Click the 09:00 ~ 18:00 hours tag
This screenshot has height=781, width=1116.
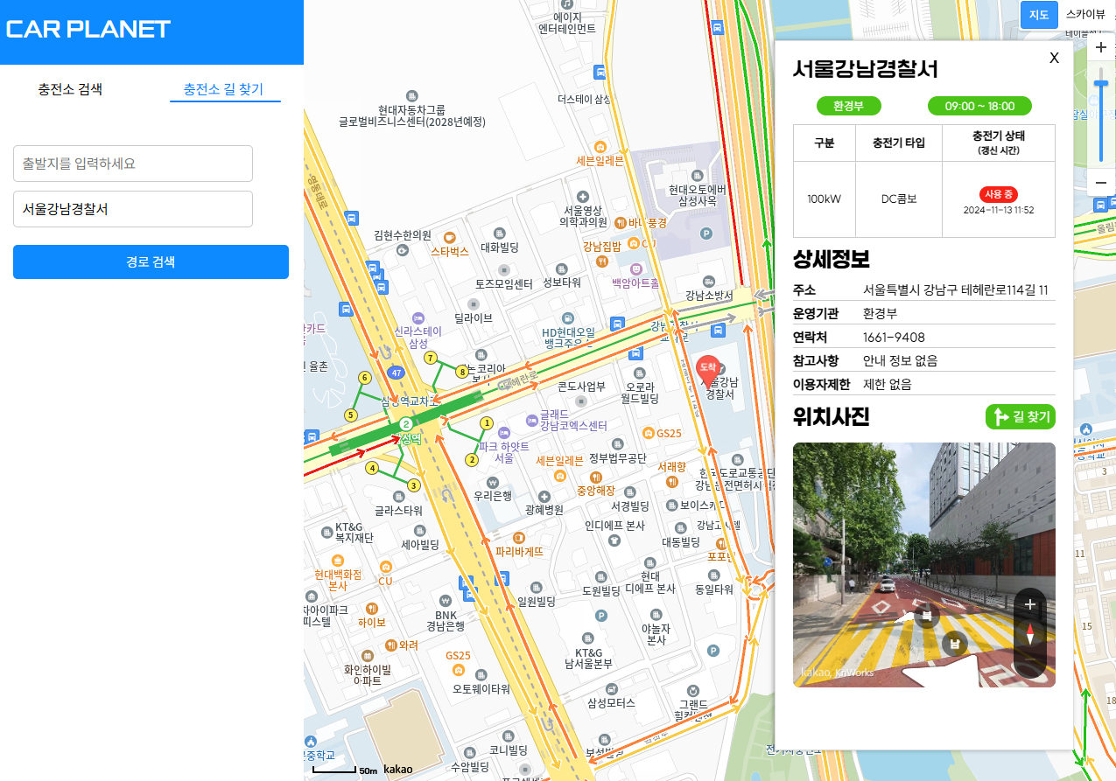click(979, 106)
